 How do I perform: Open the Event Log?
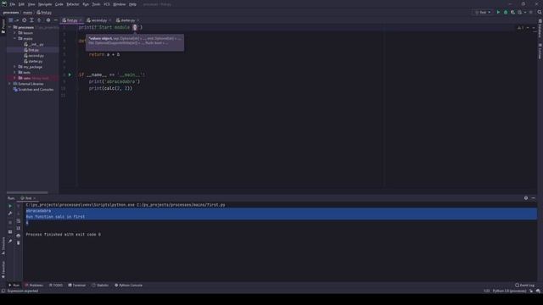(x=525, y=286)
